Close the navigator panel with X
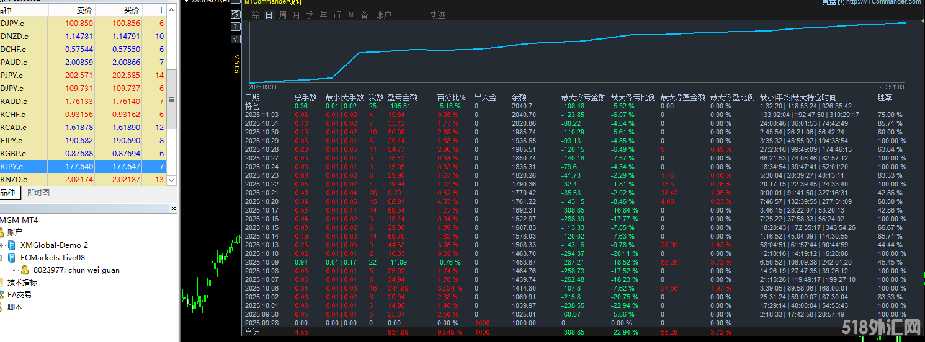 (174, 208)
